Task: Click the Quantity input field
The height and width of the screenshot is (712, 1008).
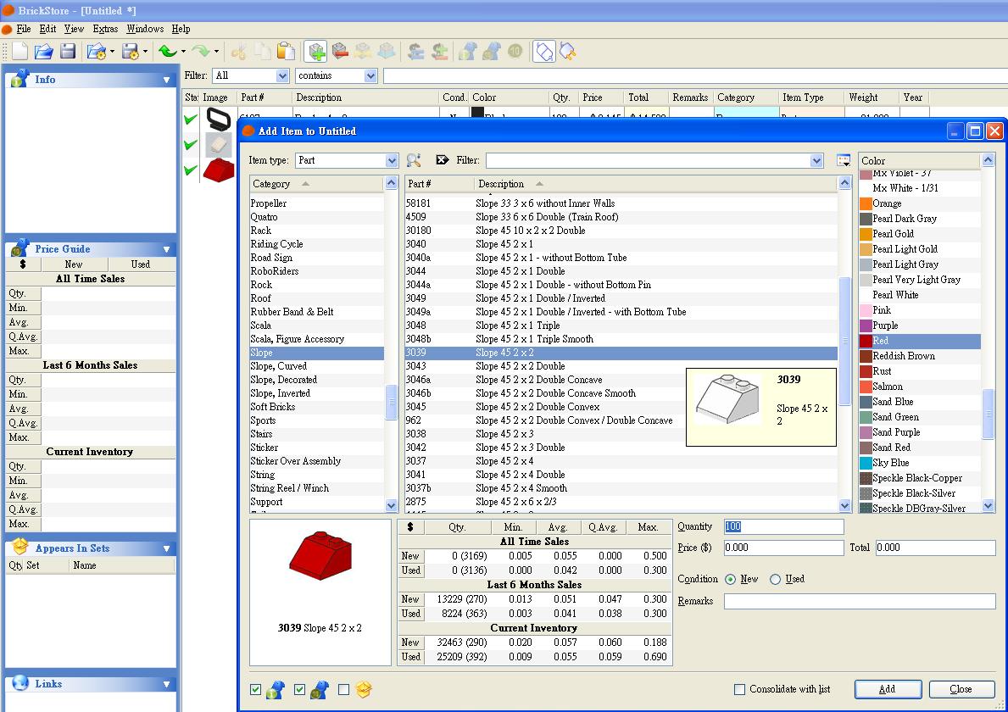Action: pyautogui.click(x=783, y=527)
